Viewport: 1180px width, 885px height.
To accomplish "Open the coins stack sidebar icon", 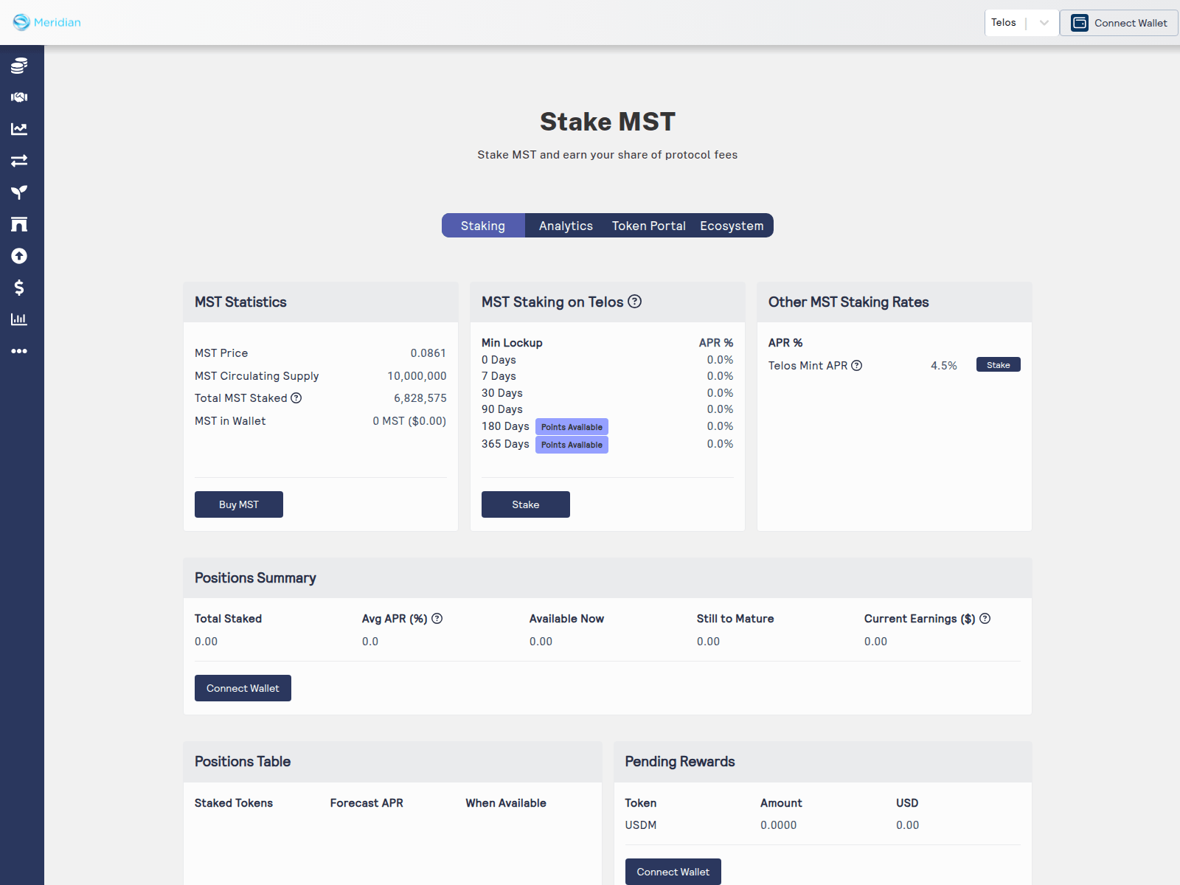I will coord(19,66).
